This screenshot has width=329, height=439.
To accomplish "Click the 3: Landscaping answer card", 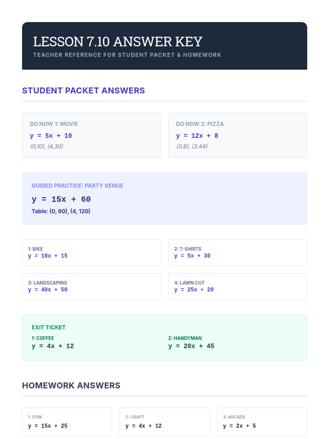I will click(x=91, y=286).
